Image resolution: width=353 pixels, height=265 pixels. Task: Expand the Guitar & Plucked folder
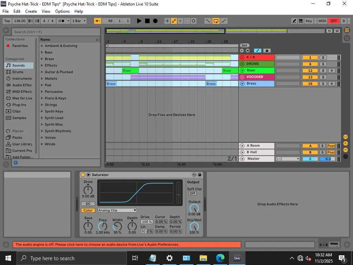click(x=42, y=72)
